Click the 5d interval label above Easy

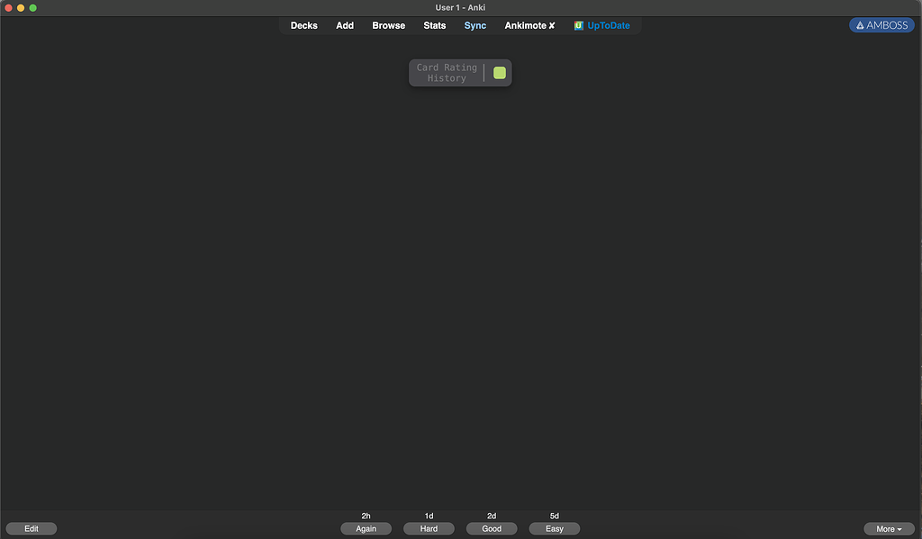554,516
